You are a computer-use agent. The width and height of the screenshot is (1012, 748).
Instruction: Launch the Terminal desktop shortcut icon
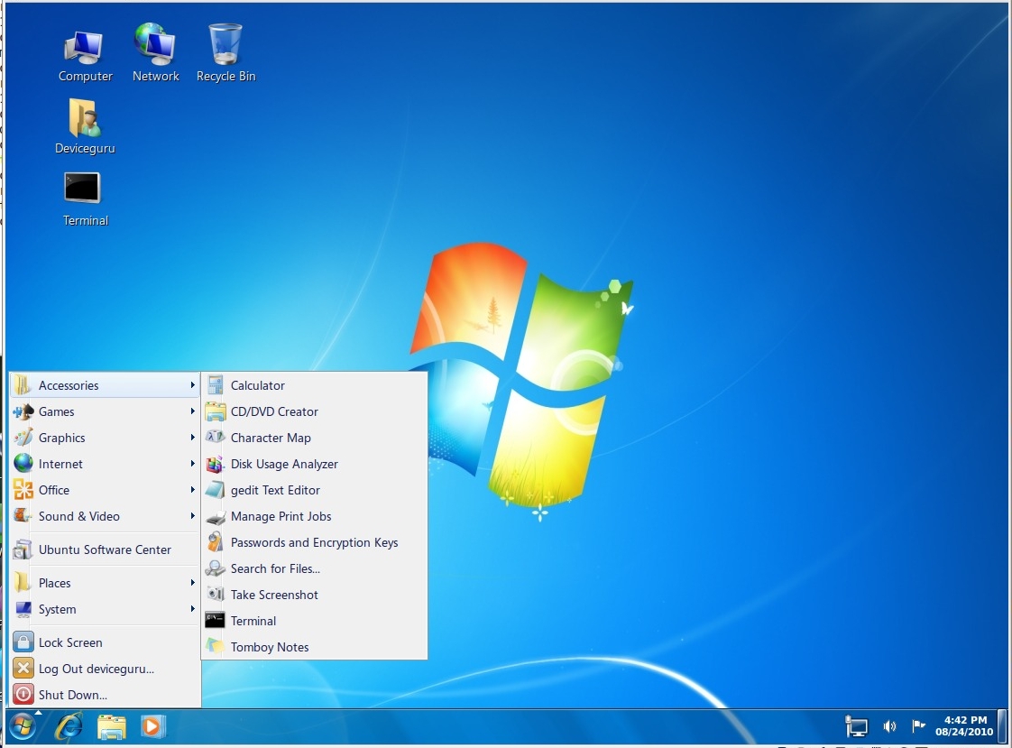coord(83,188)
